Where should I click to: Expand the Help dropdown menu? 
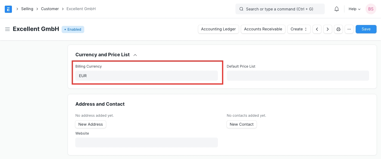coord(354,9)
